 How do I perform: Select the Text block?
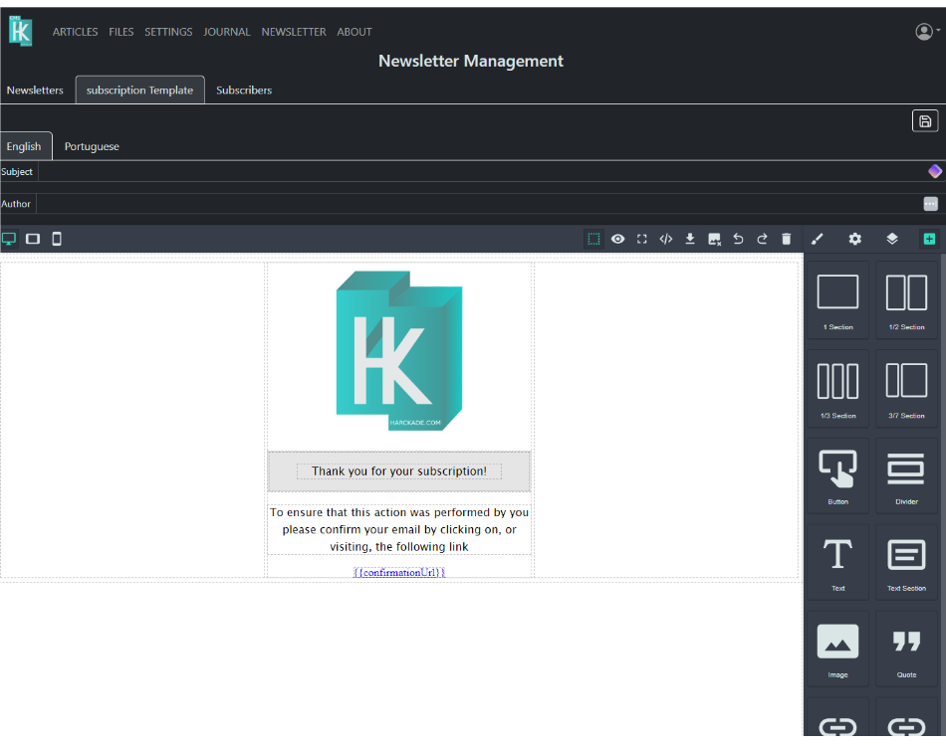click(x=838, y=562)
